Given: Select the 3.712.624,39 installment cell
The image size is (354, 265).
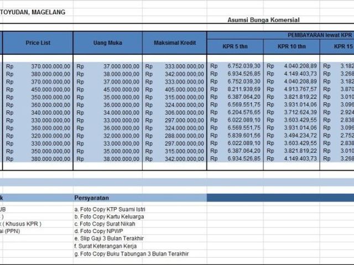Looking at the screenshot, I should pos(291,112).
